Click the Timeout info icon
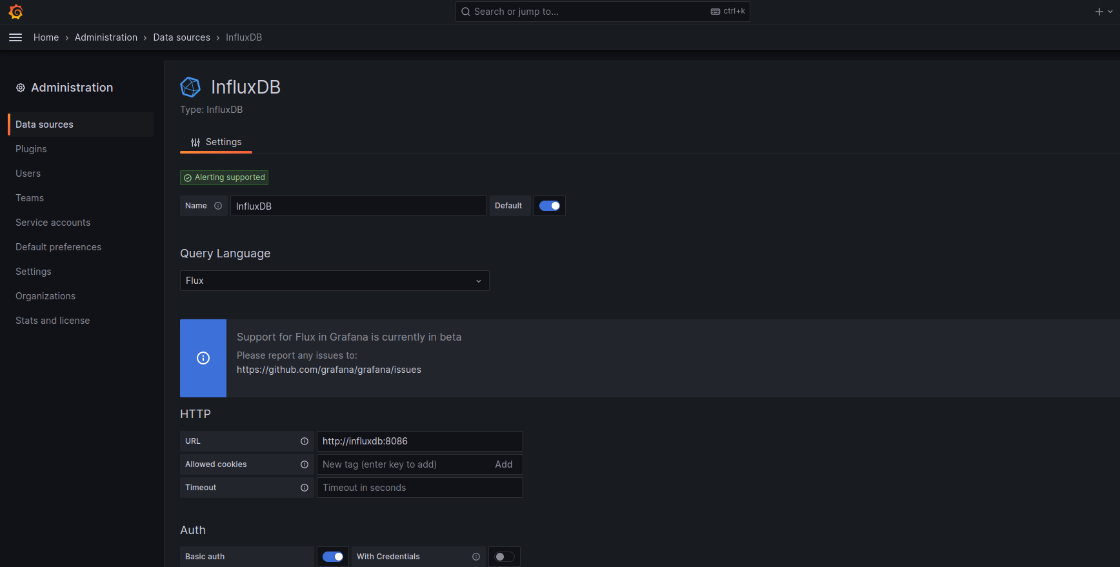The height and width of the screenshot is (567, 1120). [x=305, y=488]
